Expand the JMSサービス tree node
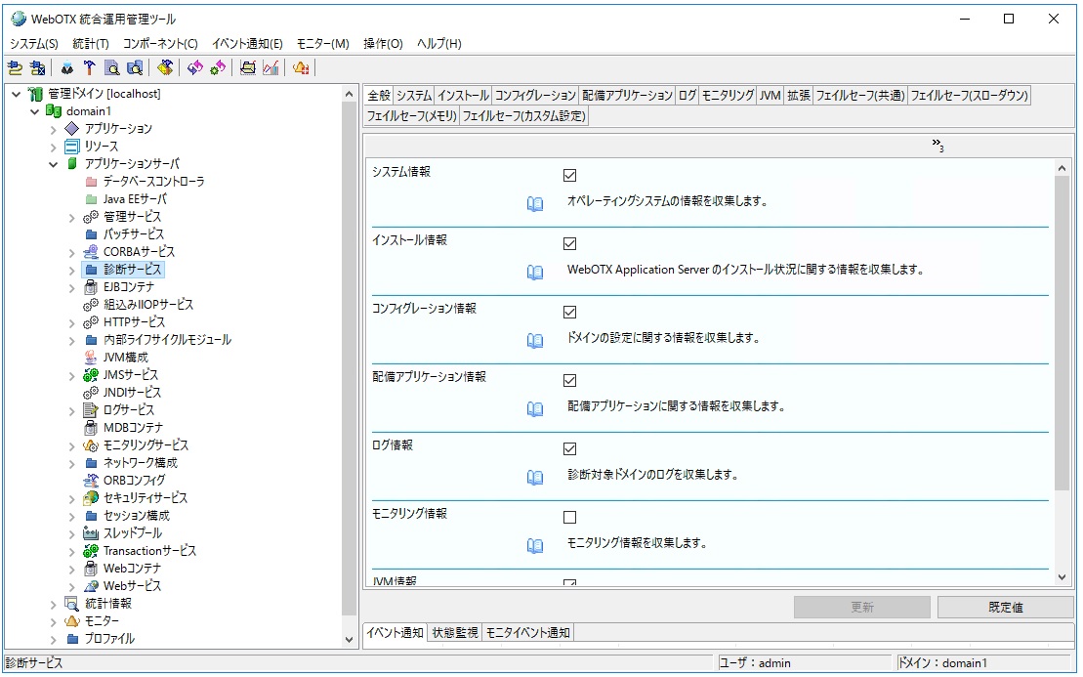Screen dimensions: 1083x677 [x=72, y=375]
